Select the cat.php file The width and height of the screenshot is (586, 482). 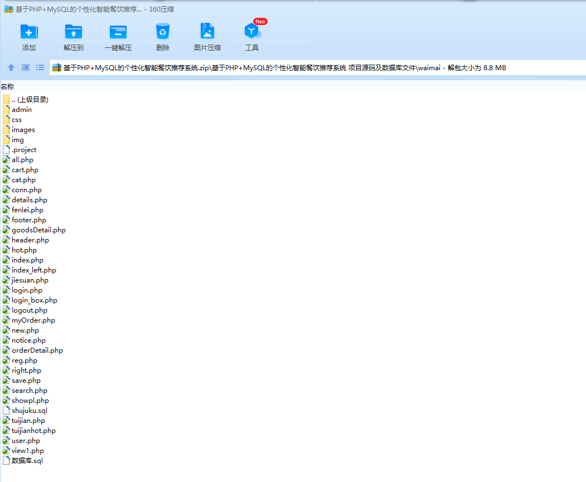click(19, 181)
